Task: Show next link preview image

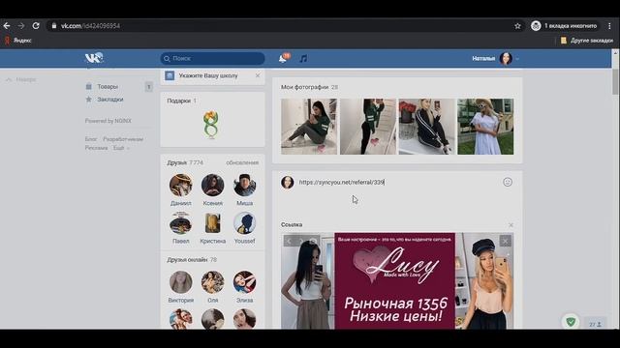Action: (301, 241)
